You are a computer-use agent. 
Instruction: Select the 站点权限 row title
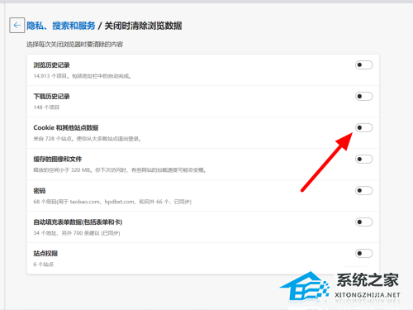click(45, 253)
